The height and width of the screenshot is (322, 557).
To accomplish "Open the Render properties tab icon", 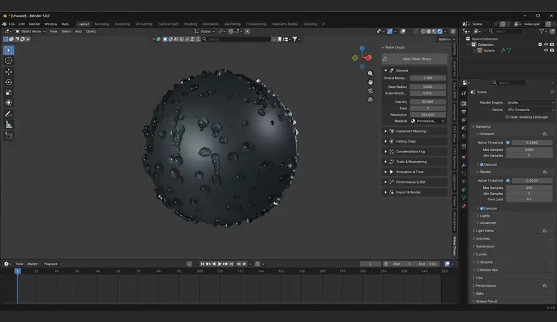I will click(464, 103).
